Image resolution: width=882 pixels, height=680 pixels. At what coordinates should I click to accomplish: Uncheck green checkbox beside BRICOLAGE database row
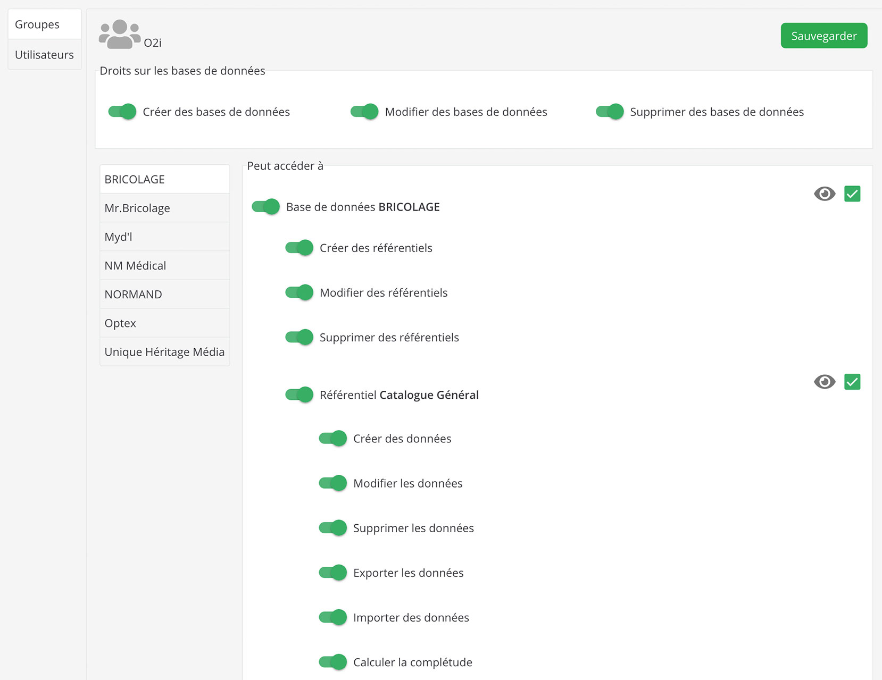(x=852, y=194)
